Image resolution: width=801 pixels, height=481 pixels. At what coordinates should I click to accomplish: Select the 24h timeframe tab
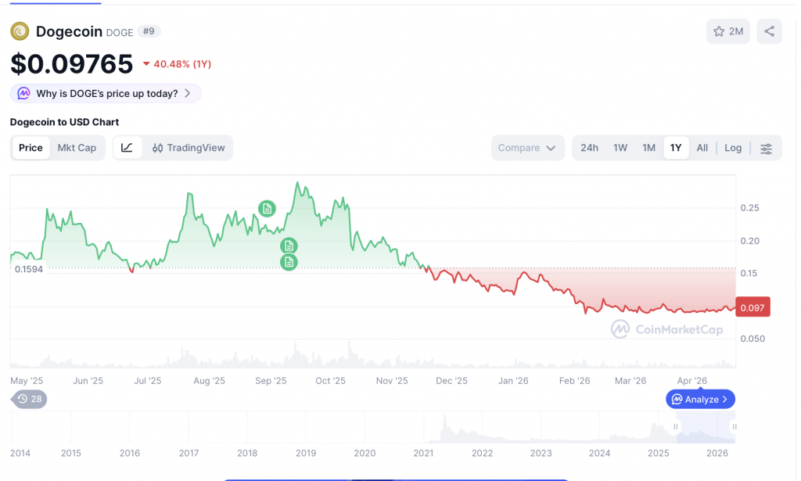pyautogui.click(x=589, y=148)
